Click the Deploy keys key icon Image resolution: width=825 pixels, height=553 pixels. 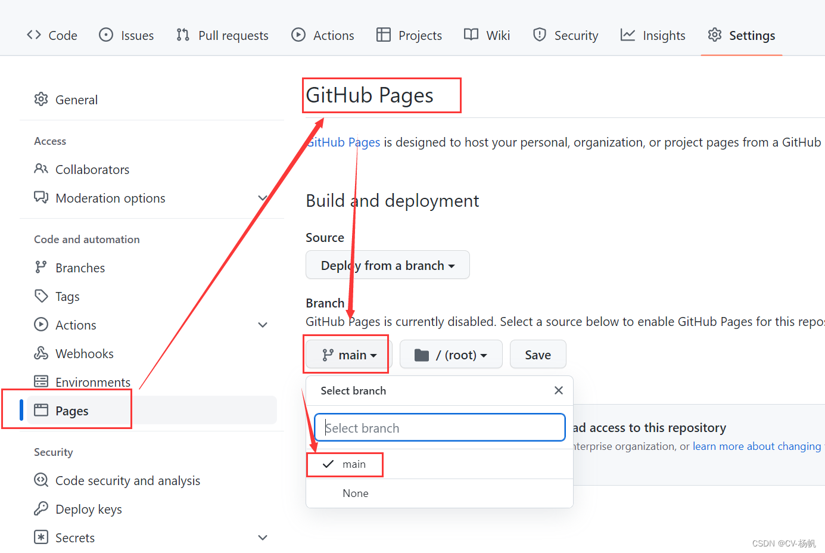click(x=41, y=508)
